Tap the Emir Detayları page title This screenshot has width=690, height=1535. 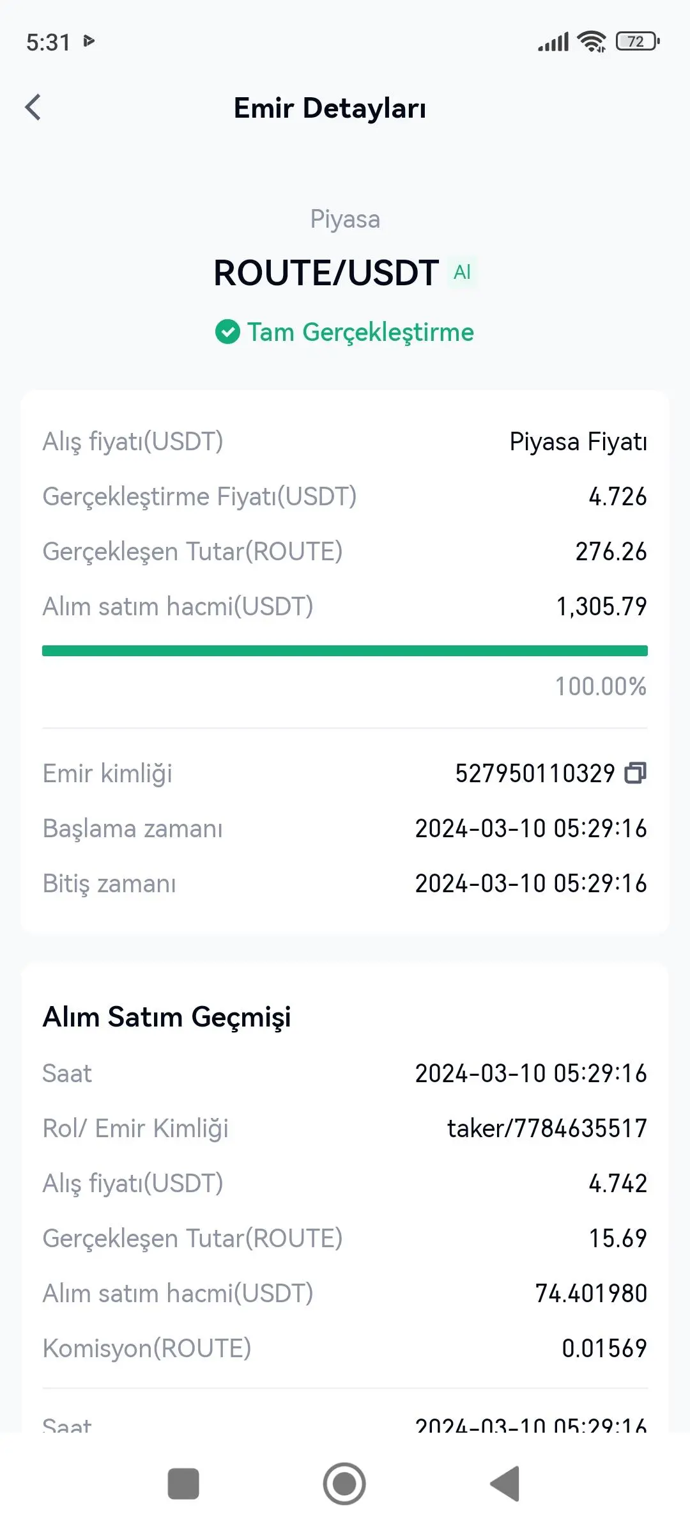click(330, 108)
